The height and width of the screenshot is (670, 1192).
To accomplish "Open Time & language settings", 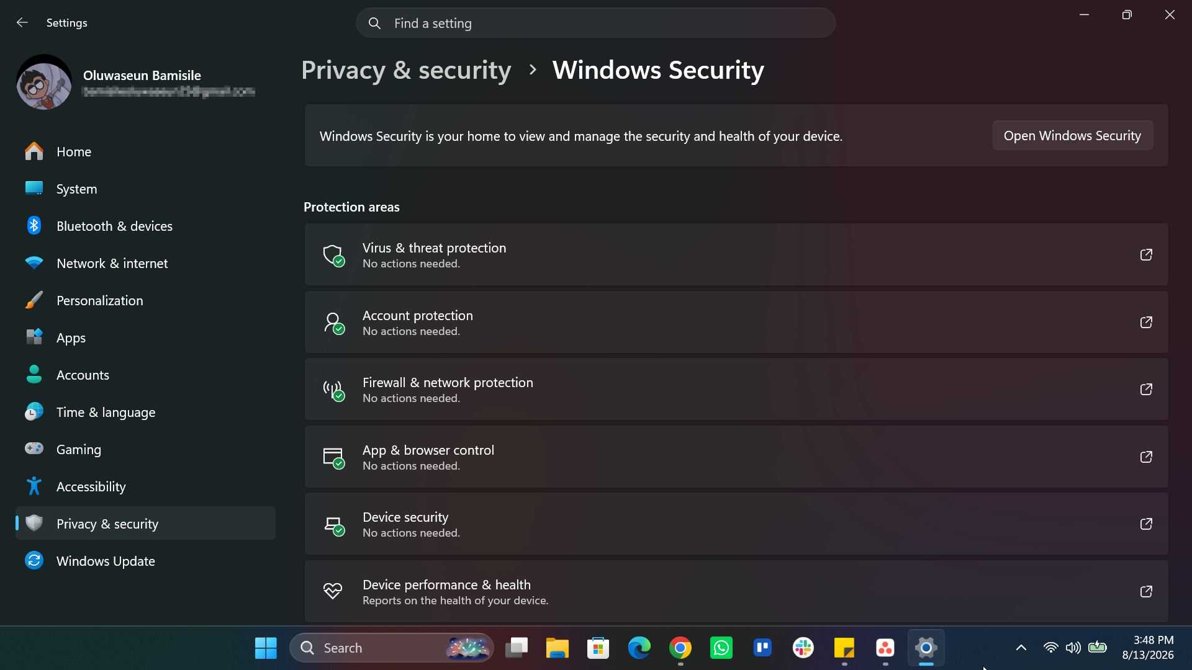I will pos(145,412).
